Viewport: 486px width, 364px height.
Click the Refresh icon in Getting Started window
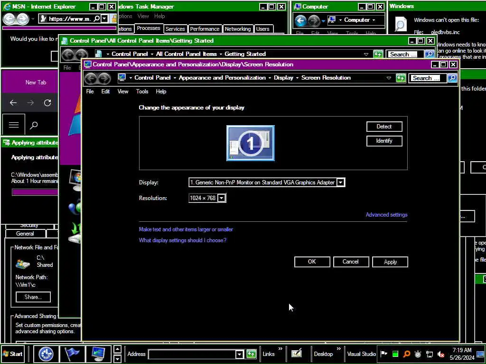(x=378, y=54)
